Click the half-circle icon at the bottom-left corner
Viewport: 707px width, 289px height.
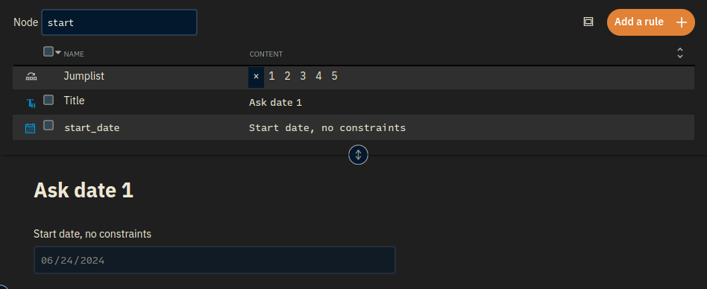click(x=3, y=286)
